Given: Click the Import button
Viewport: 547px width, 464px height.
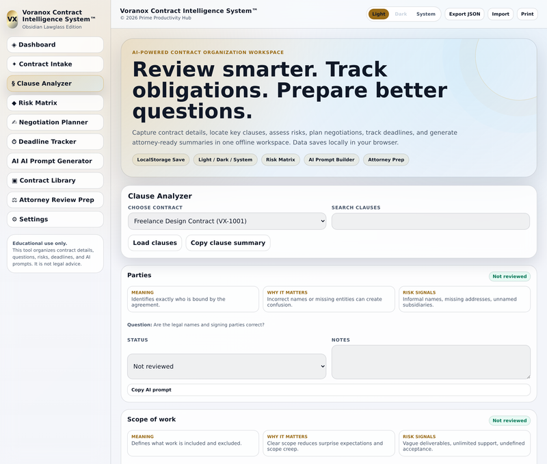Looking at the screenshot, I should click(x=501, y=14).
